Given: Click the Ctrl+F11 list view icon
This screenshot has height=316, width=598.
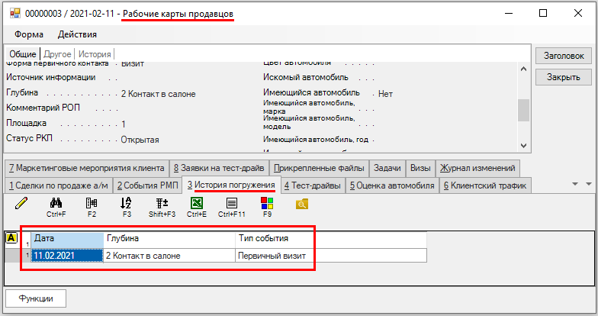Looking at the screenshot, I should coord(232,204).
